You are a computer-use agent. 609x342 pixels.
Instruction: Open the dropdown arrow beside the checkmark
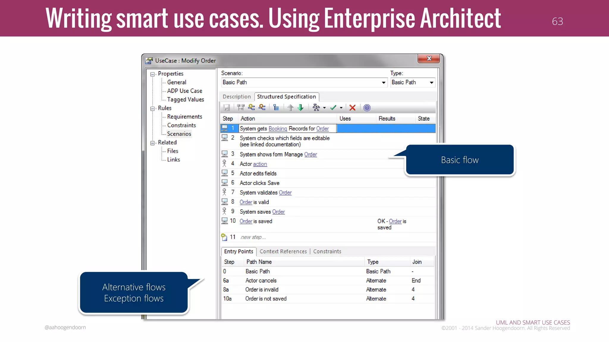tap(341, 108)
